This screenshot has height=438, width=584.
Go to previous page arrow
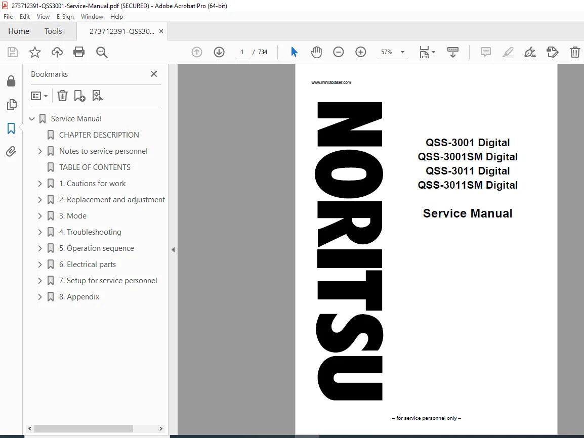[197, 52]
